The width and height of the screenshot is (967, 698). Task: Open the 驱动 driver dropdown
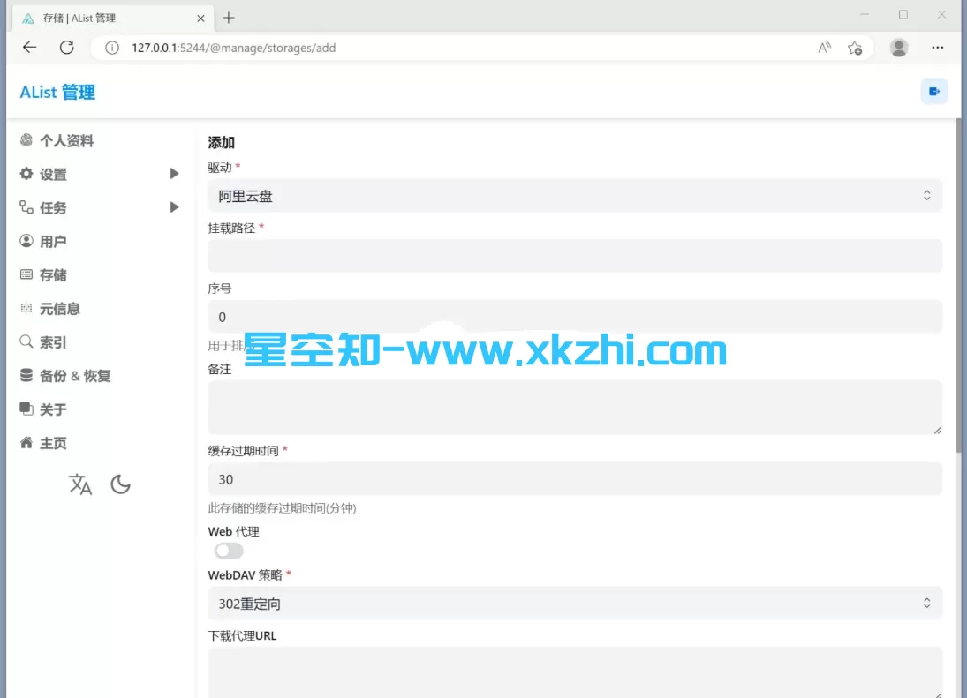point(575,195)
